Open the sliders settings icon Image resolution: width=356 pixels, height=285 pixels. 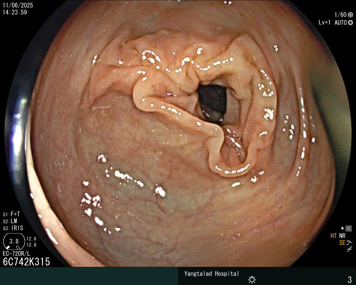[348, 229]
